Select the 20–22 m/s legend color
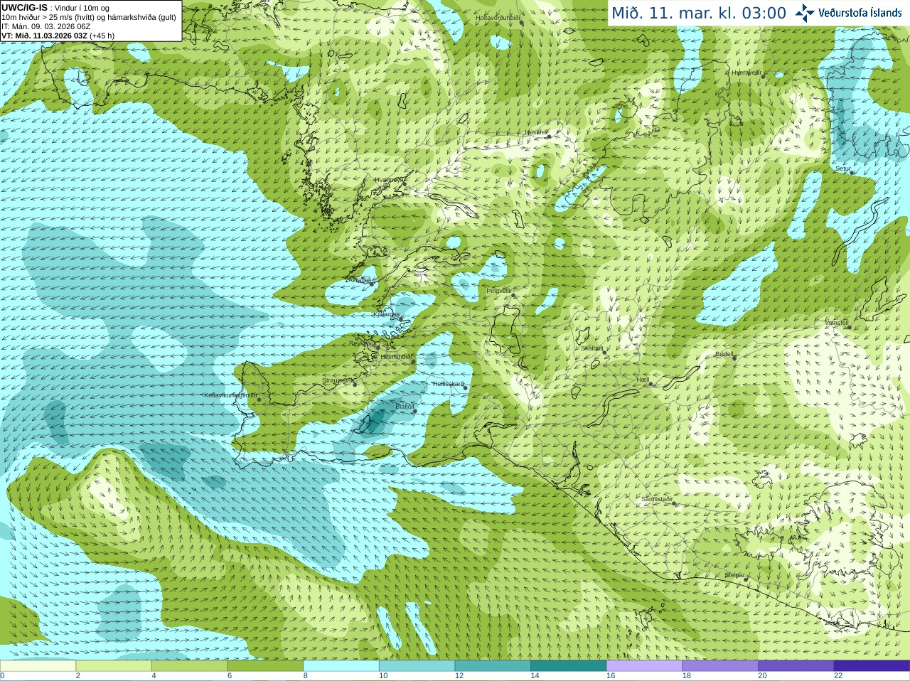910x681 pixels. point(796,666)
